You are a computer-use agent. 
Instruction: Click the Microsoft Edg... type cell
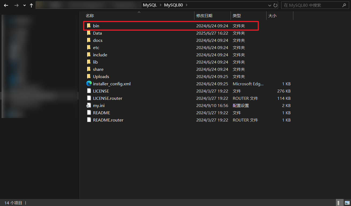pos(248,84)
